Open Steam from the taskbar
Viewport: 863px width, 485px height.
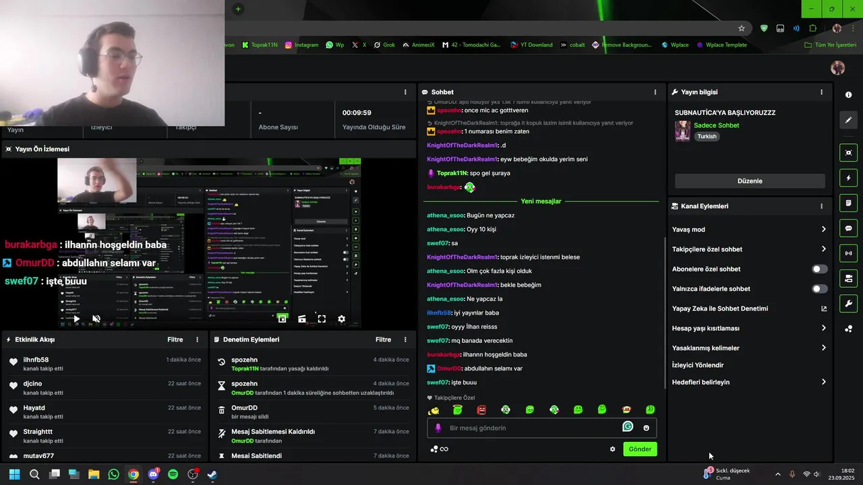[x=212, y=474]
